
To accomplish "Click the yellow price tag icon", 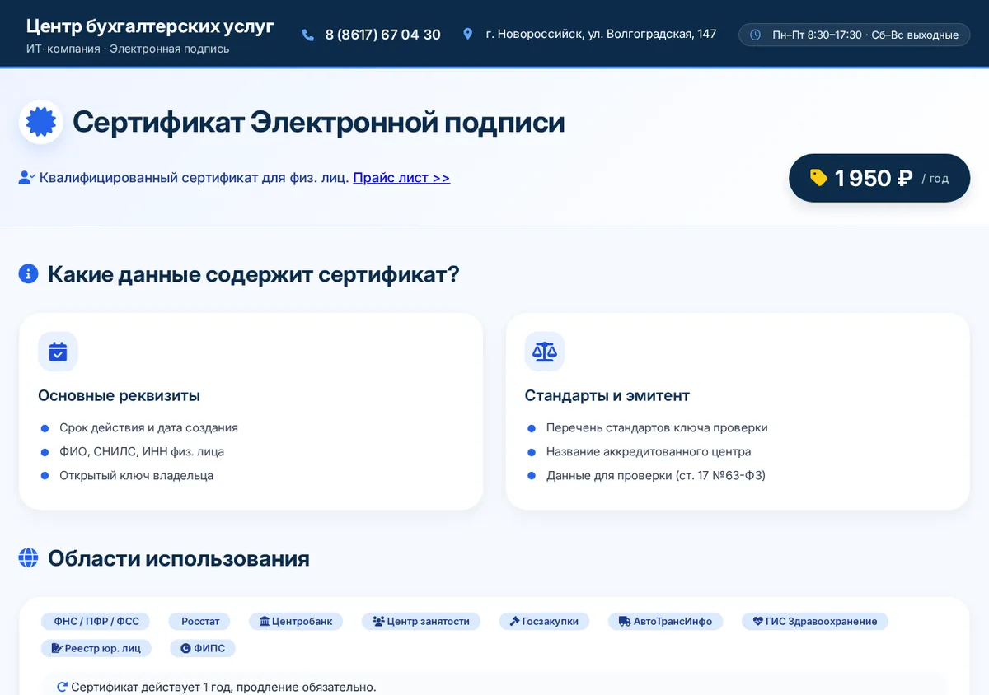I will tap(818, 178).
